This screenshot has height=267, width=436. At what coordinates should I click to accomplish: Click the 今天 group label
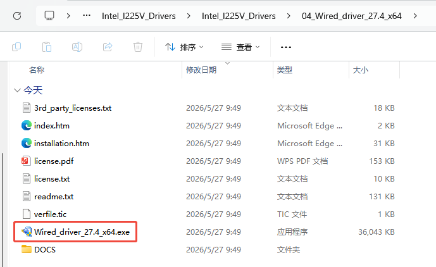click(x=33, y=90)
